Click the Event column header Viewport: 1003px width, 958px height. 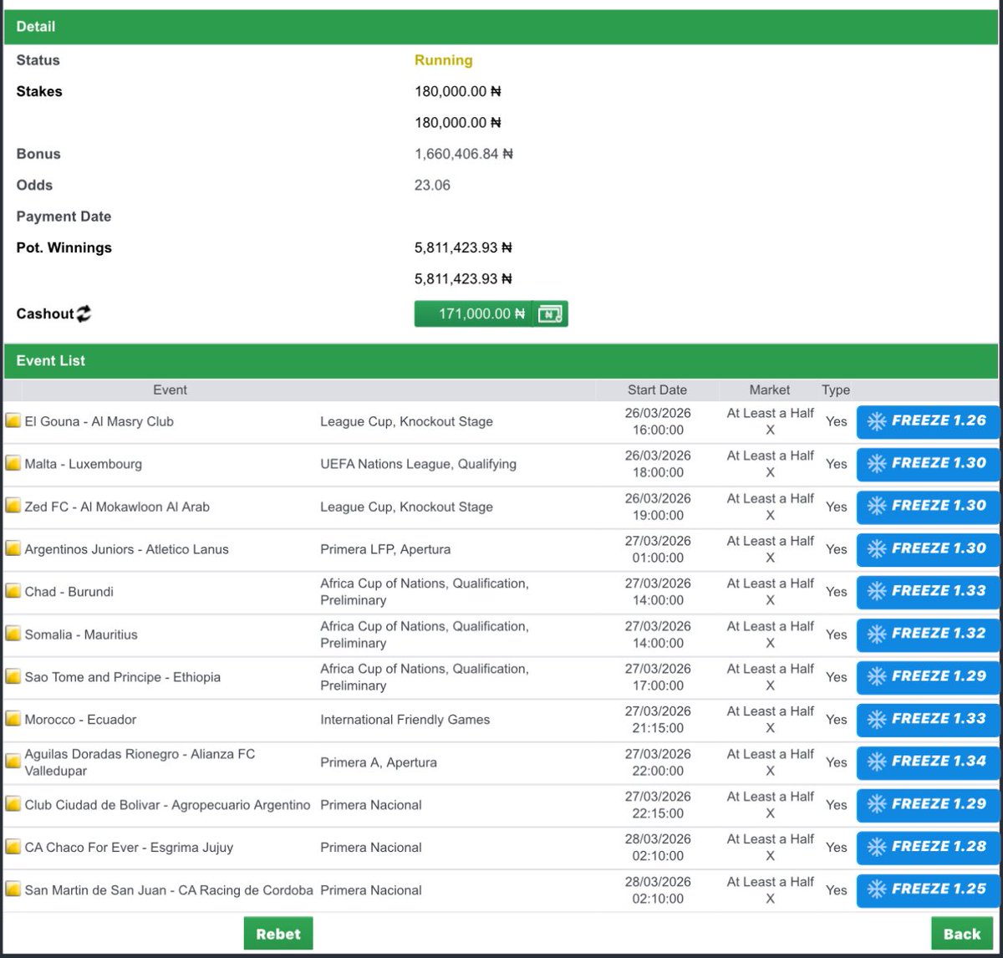point(170,390)
